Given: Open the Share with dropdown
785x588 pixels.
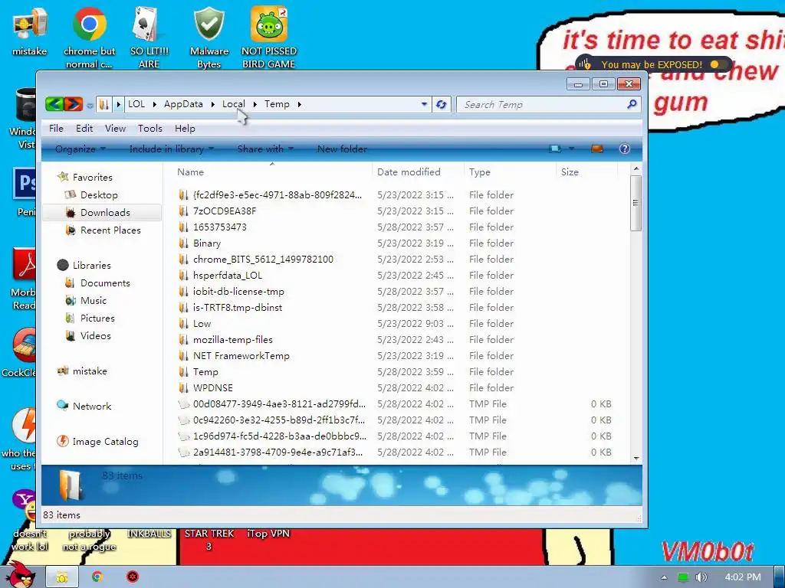Looking at the screenshot, I should 265,149.
